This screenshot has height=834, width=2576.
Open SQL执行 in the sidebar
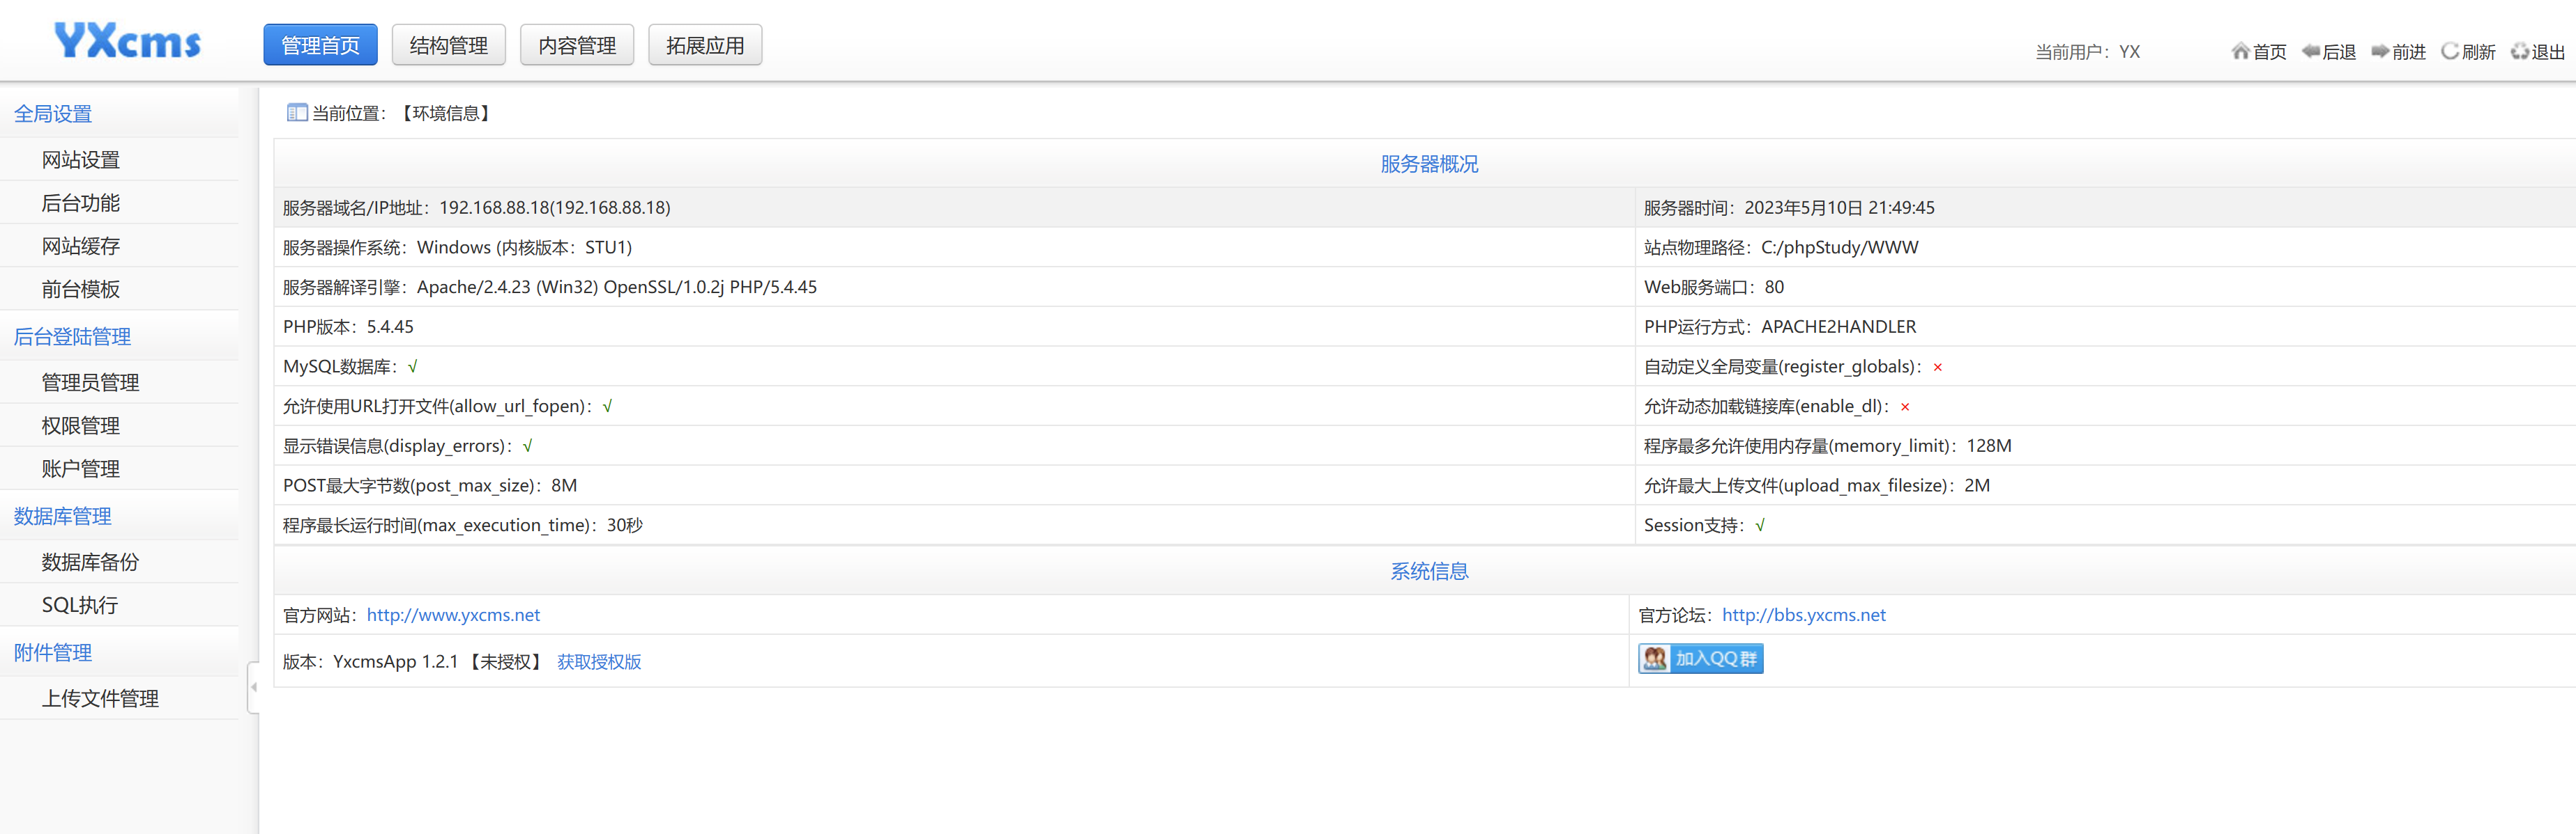point(80,605)
